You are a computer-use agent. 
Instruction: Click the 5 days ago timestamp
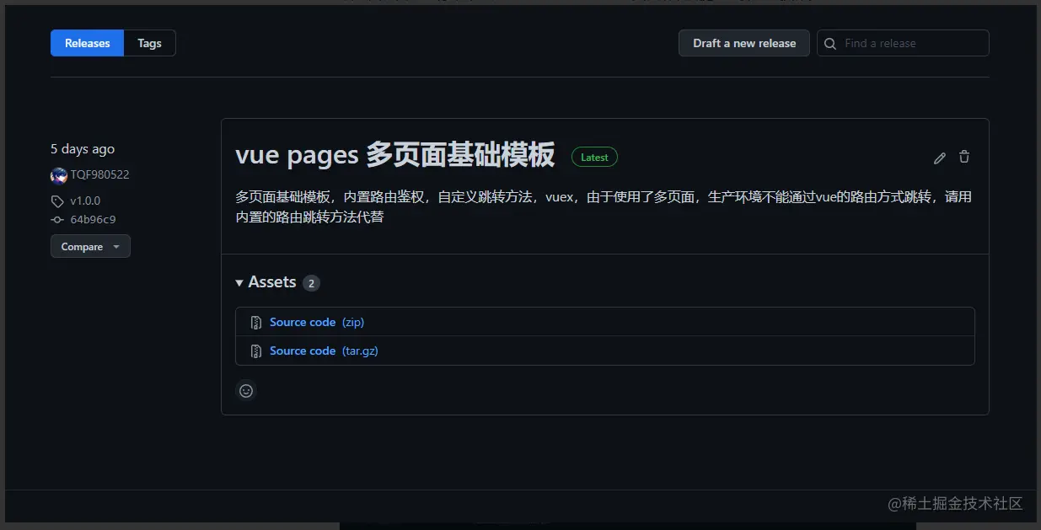pos(83,149)
